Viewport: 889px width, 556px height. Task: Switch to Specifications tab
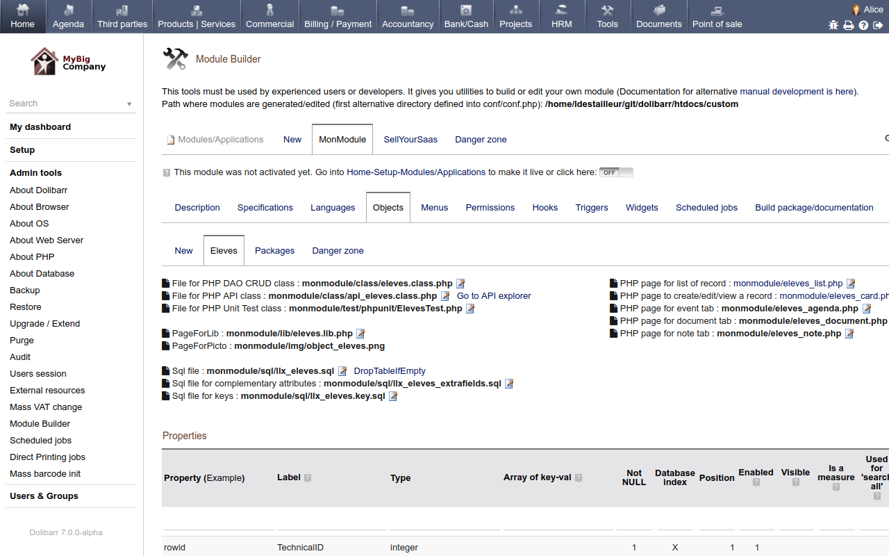[265, 208]
